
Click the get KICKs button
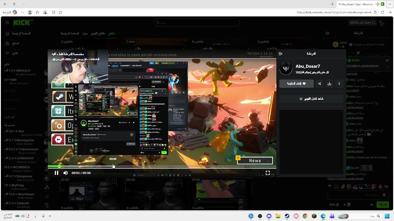(x=363, y=22)
